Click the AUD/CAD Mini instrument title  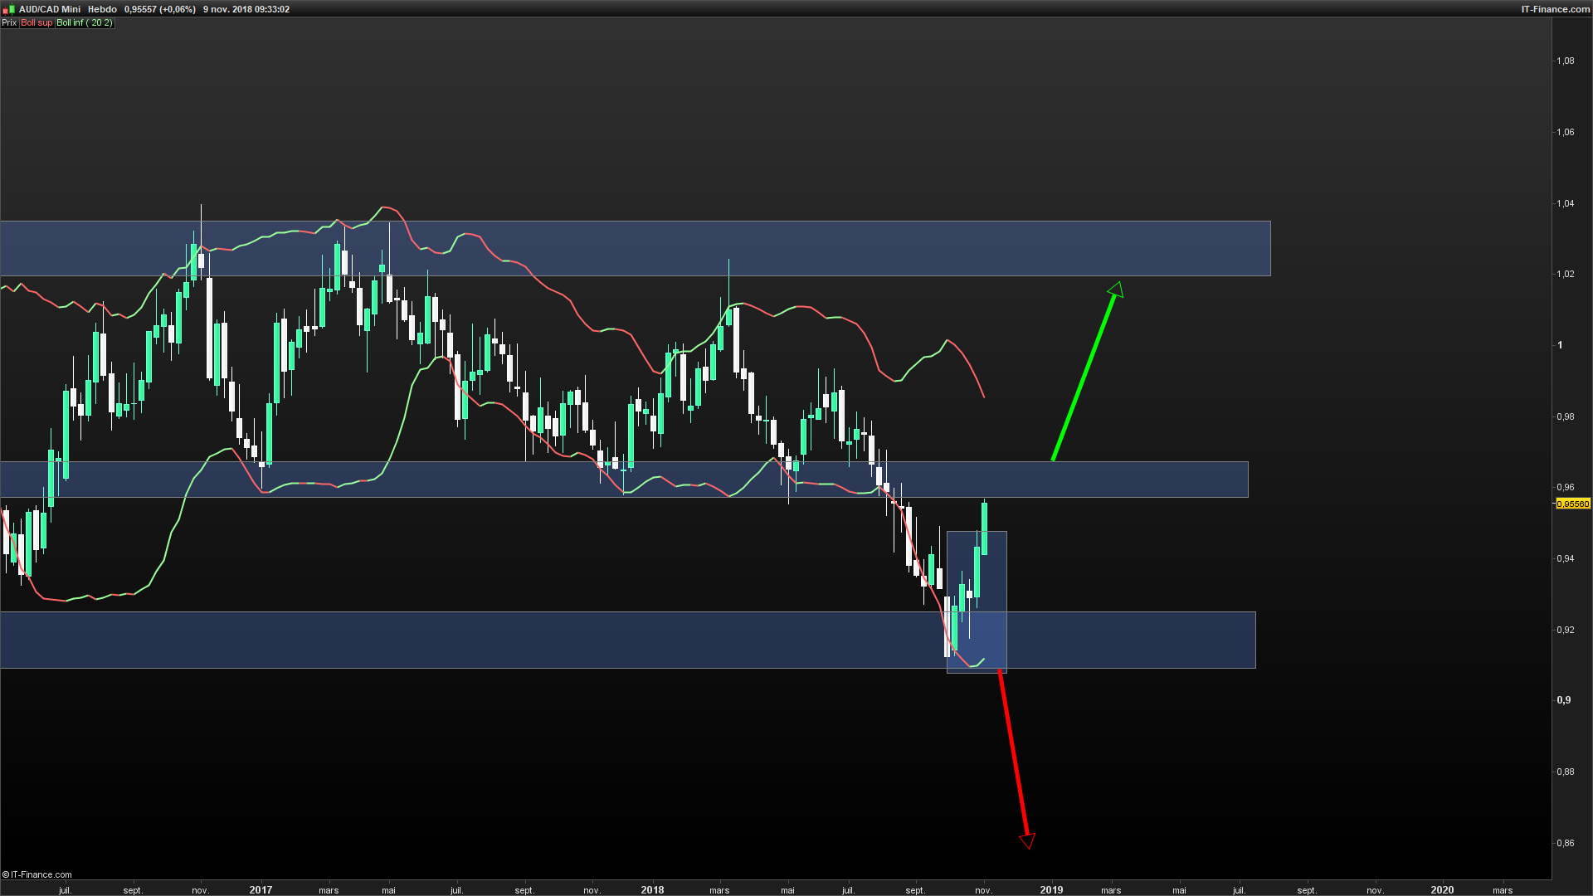pos(50,9)
